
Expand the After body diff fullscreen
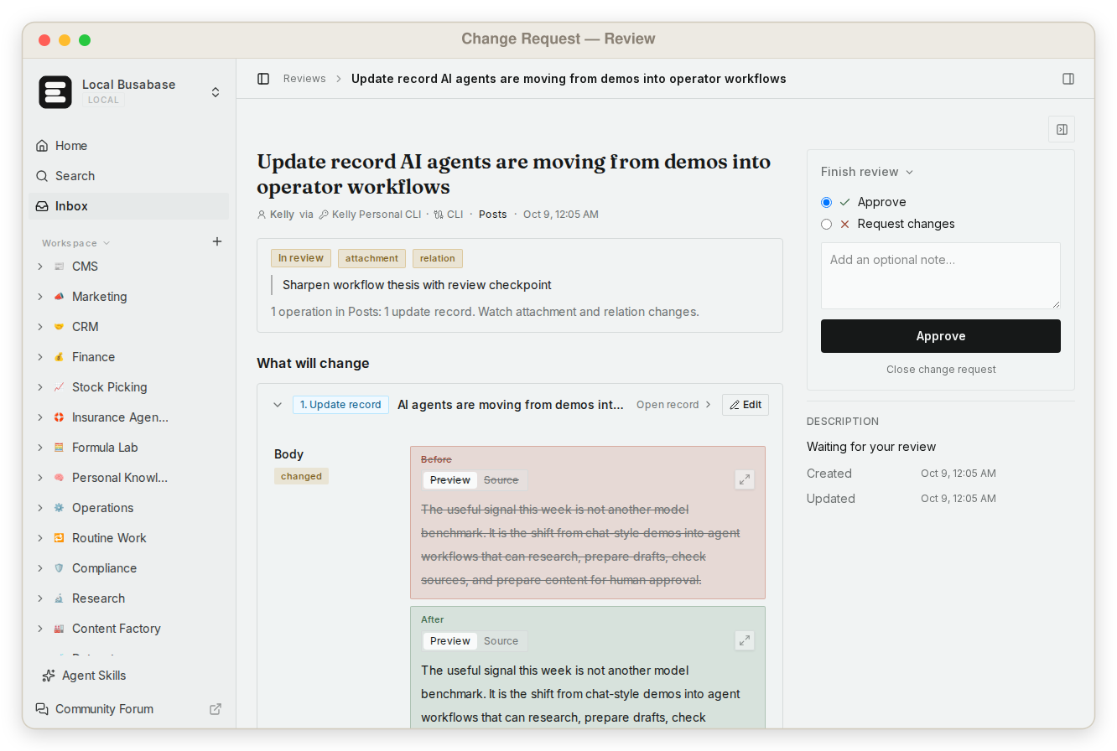point(745,640)
